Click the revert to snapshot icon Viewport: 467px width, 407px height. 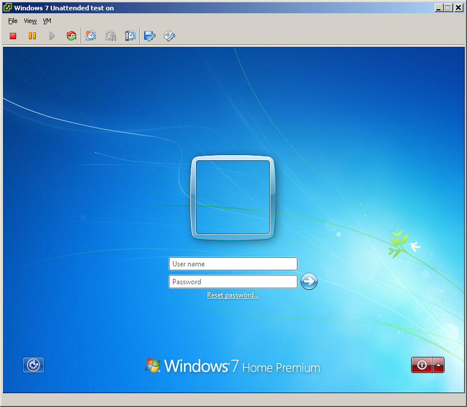[x=111, y=36]
